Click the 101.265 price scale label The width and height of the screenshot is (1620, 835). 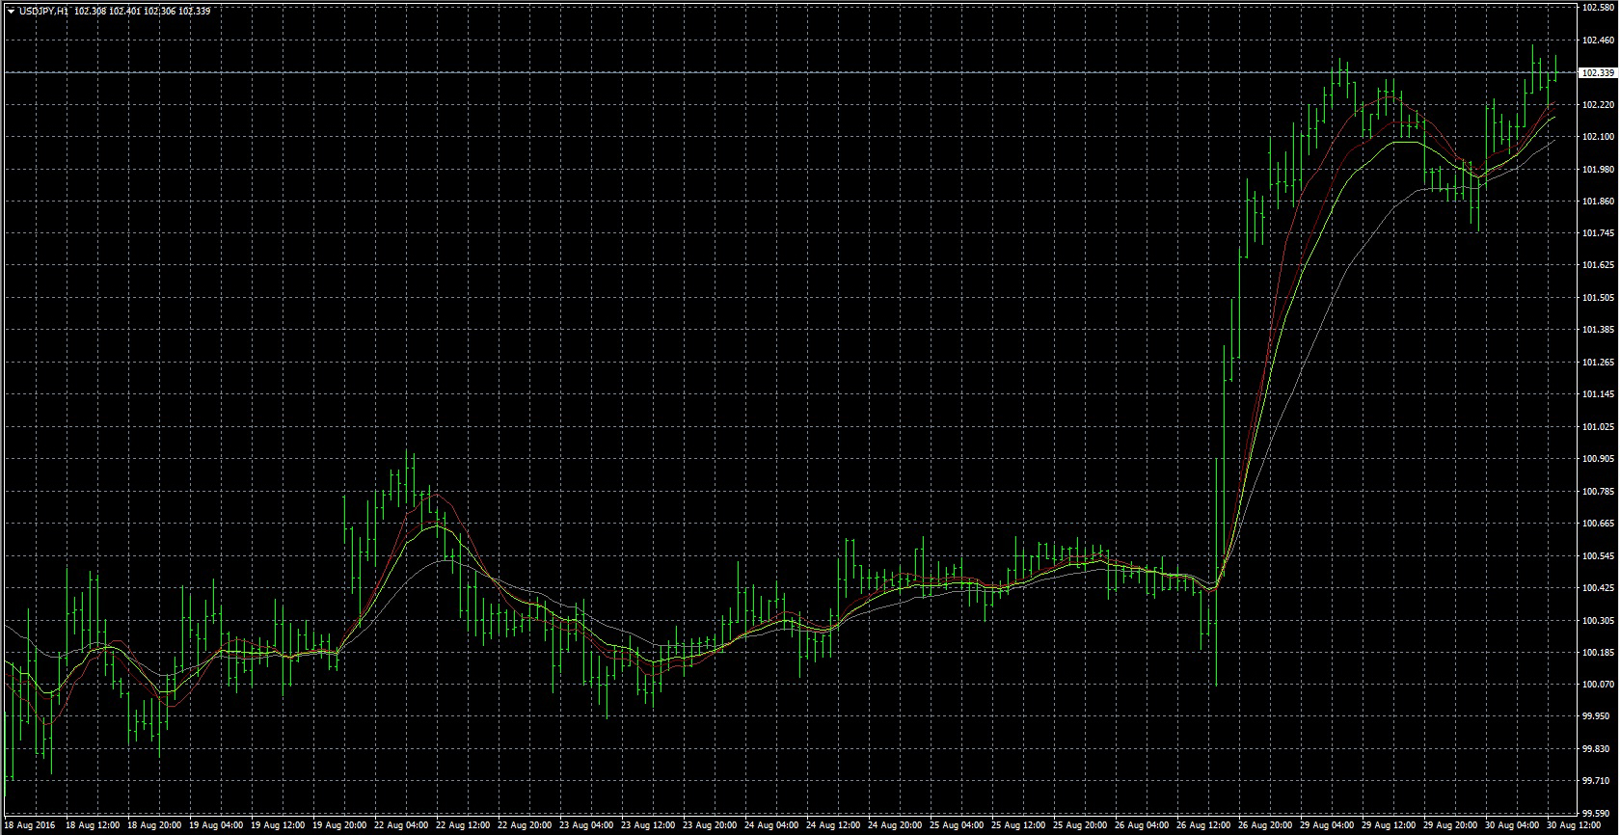click(1599, 363)
